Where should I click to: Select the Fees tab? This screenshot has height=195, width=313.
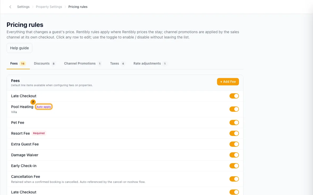click(x=18, y=64)
